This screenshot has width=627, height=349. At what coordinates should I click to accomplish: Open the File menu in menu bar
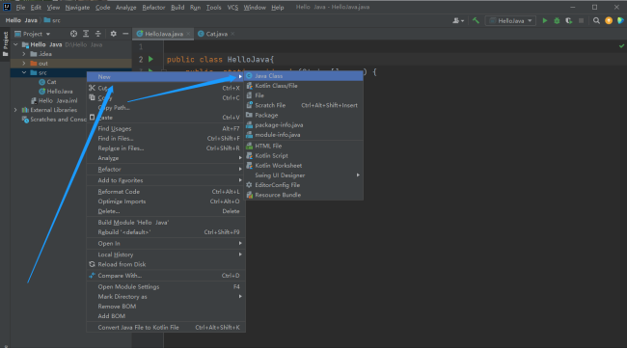[x=20, y=7]
